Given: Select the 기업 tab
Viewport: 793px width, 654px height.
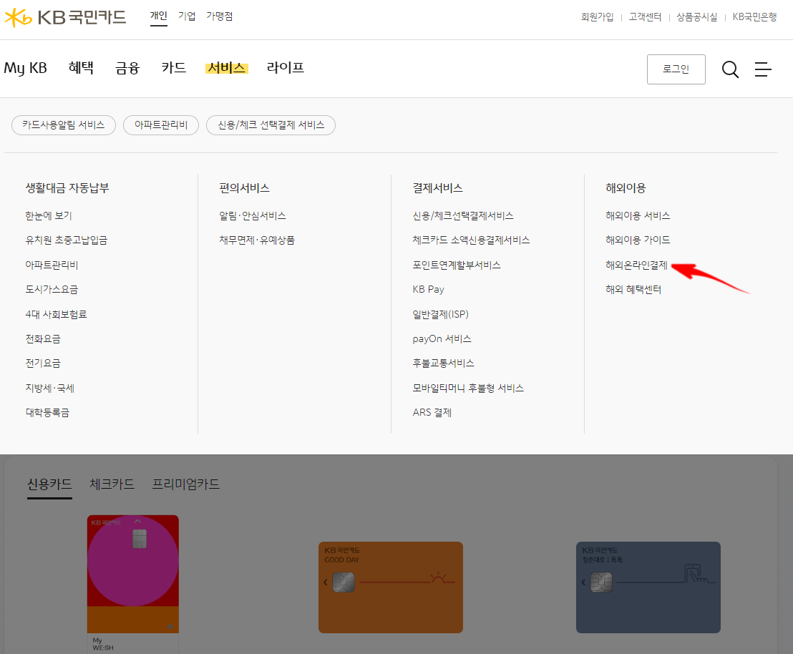Looking at the screenshot, I should (x=187, y=16).
